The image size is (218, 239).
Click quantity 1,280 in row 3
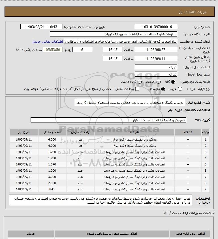click(x=52, y=152)
